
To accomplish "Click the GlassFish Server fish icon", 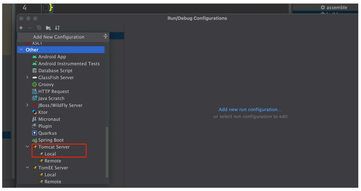I will point(34,78).
